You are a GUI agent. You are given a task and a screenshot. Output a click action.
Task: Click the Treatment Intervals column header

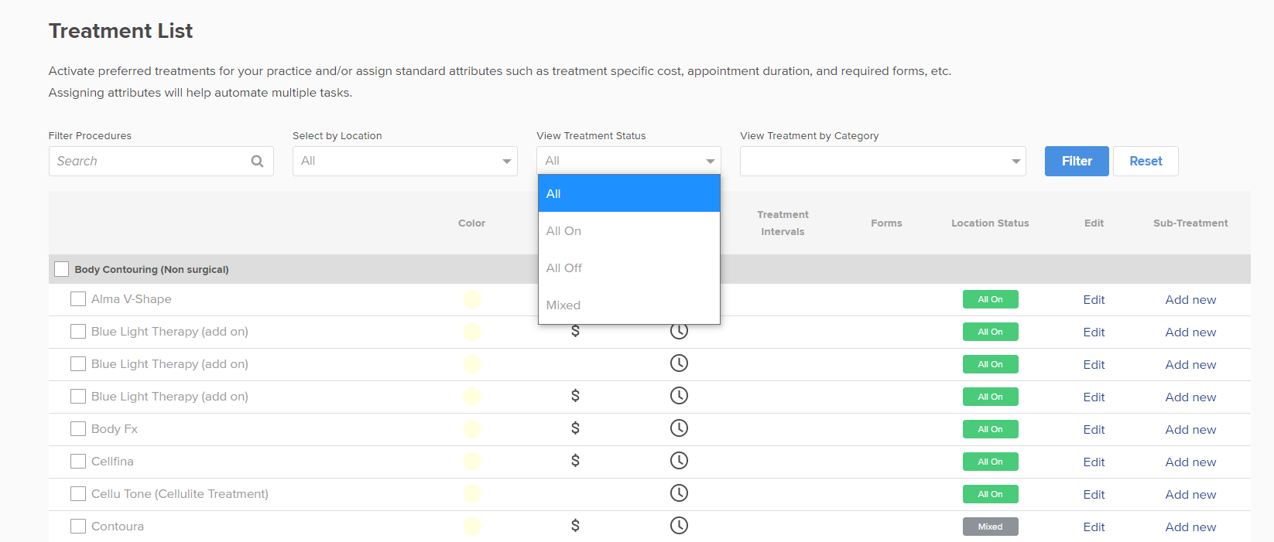click(x=783, y=223)
